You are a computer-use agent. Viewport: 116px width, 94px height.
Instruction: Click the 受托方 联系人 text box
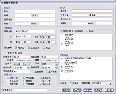click(80, 15)
